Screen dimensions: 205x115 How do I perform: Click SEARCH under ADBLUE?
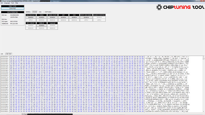click(42, 26)
